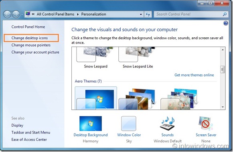This screenshot has width=233, height=152.
Task: Maximize the Personalization window
Action: click(210, 3)
